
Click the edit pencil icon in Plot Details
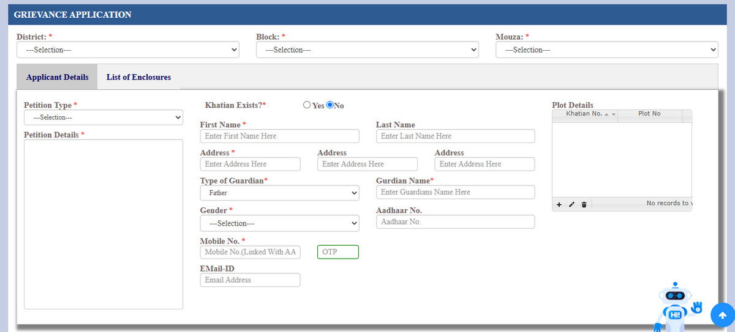571,204
